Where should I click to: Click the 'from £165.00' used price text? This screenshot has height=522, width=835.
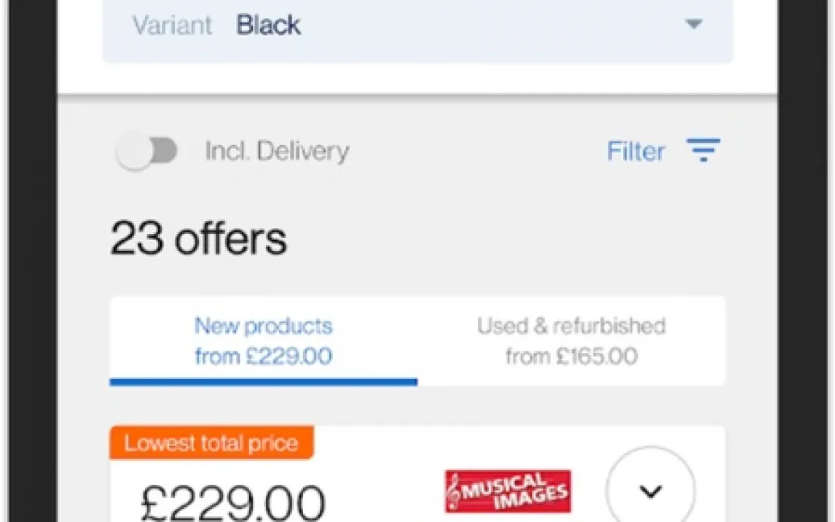571,357
